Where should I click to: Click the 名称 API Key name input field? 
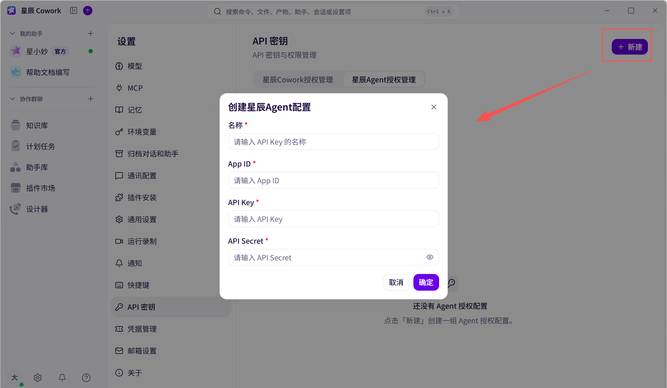pyautogui.click(x=333, y=142)
